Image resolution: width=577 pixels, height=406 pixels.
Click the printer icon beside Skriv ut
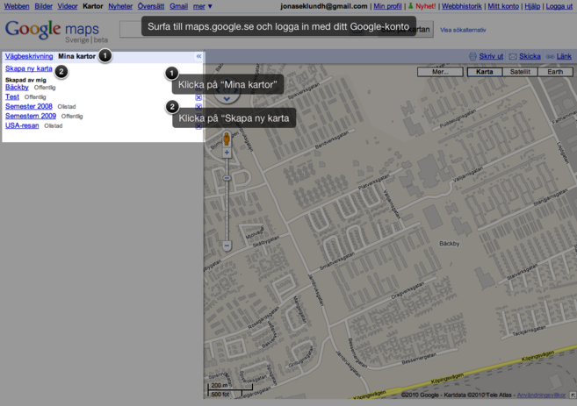click(x=472, y=57)
